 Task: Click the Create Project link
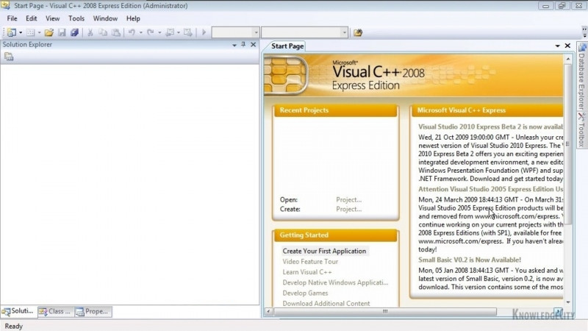click(x=348, y=209)
